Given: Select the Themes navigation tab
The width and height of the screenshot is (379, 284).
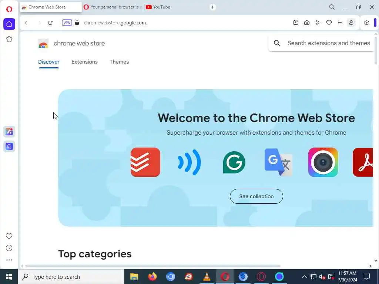Looking at the screenshot, I should click(119, 62).
